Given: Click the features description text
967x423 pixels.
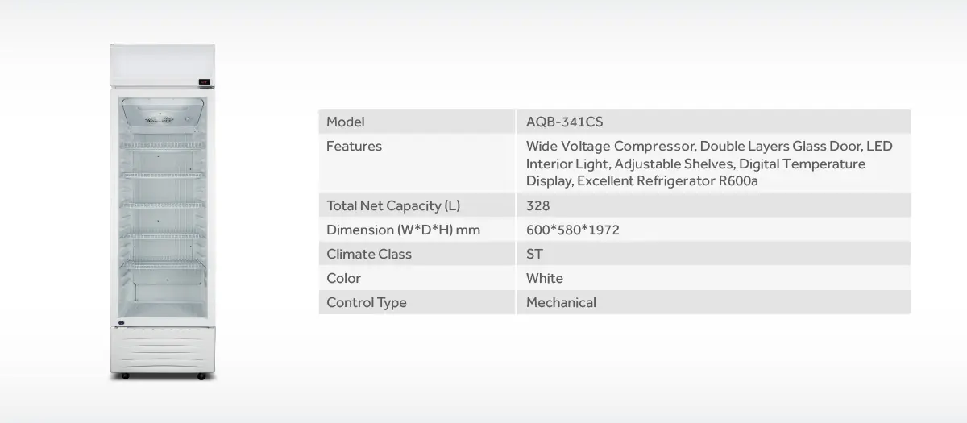Looking at the screenshot, I should pyautogui.click(x=708, y=164).
